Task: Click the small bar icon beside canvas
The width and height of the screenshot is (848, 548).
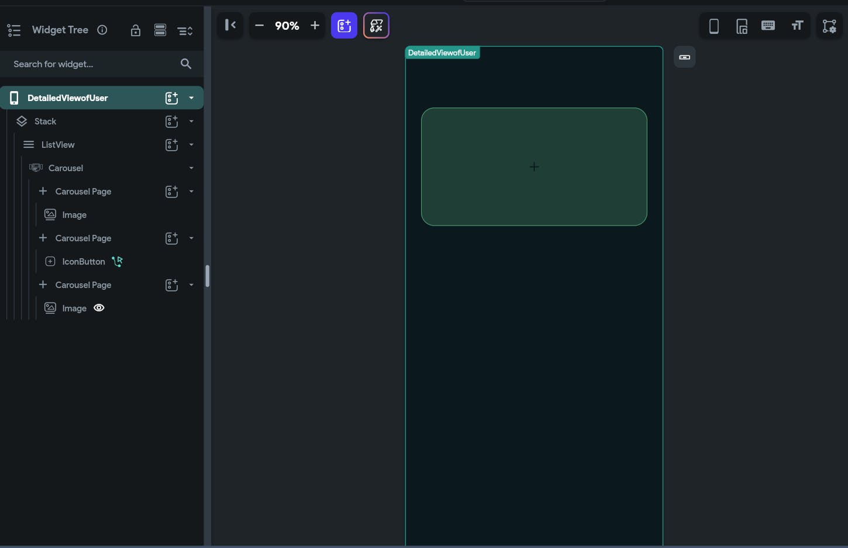Action: 685,57
